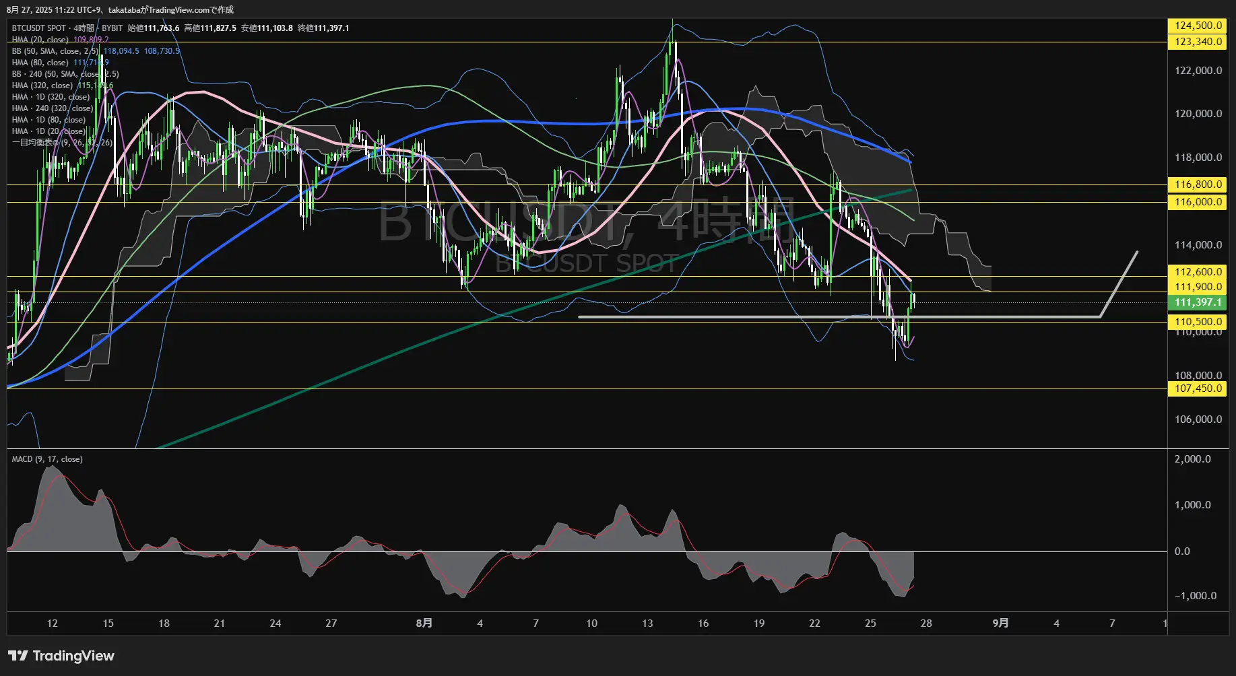Screen dimensions: 1236x676
Task: Click the BB upper value 118,094.5
Action: pos(121,51)
